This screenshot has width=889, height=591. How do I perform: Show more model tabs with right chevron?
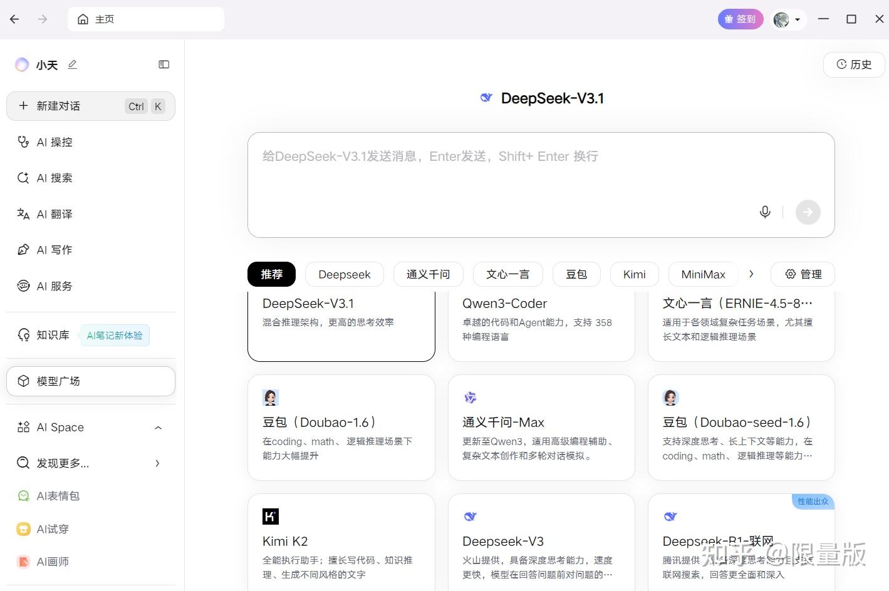(x=751, y=274)
